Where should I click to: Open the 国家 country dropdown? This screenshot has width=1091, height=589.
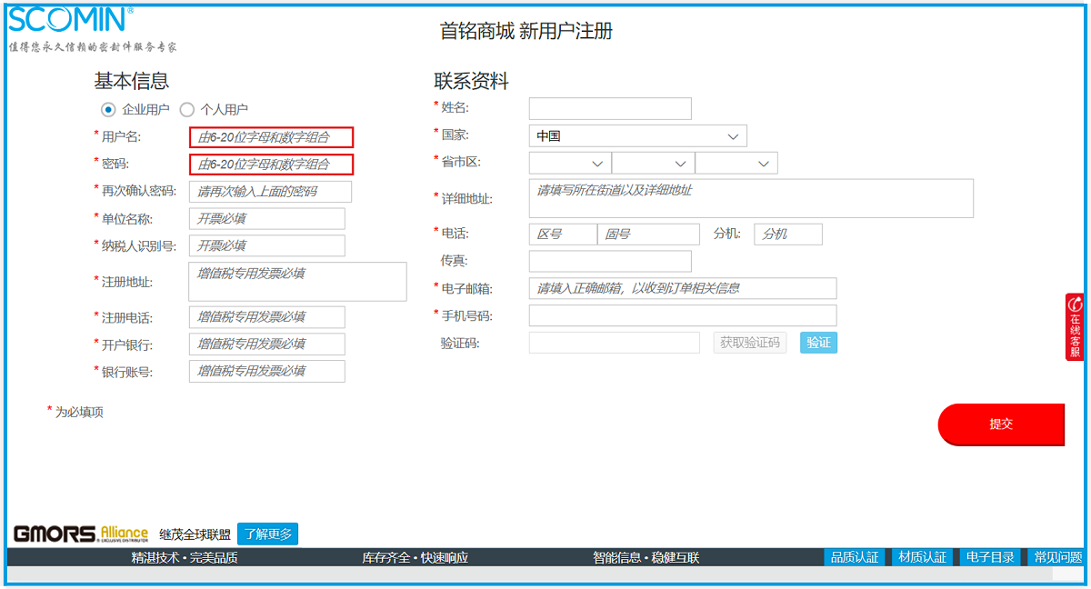pyautogui.click(x=637, y=136)
